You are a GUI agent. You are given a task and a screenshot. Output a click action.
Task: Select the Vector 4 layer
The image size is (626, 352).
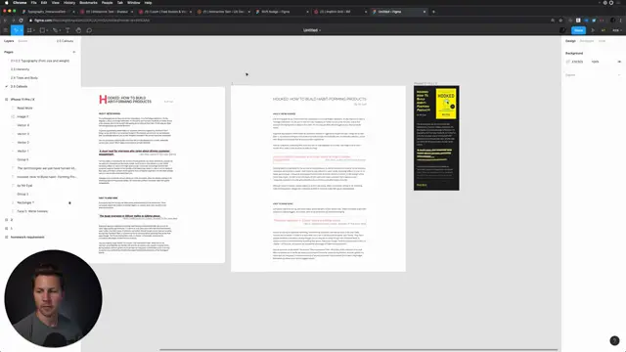click(x=23, y=125)
